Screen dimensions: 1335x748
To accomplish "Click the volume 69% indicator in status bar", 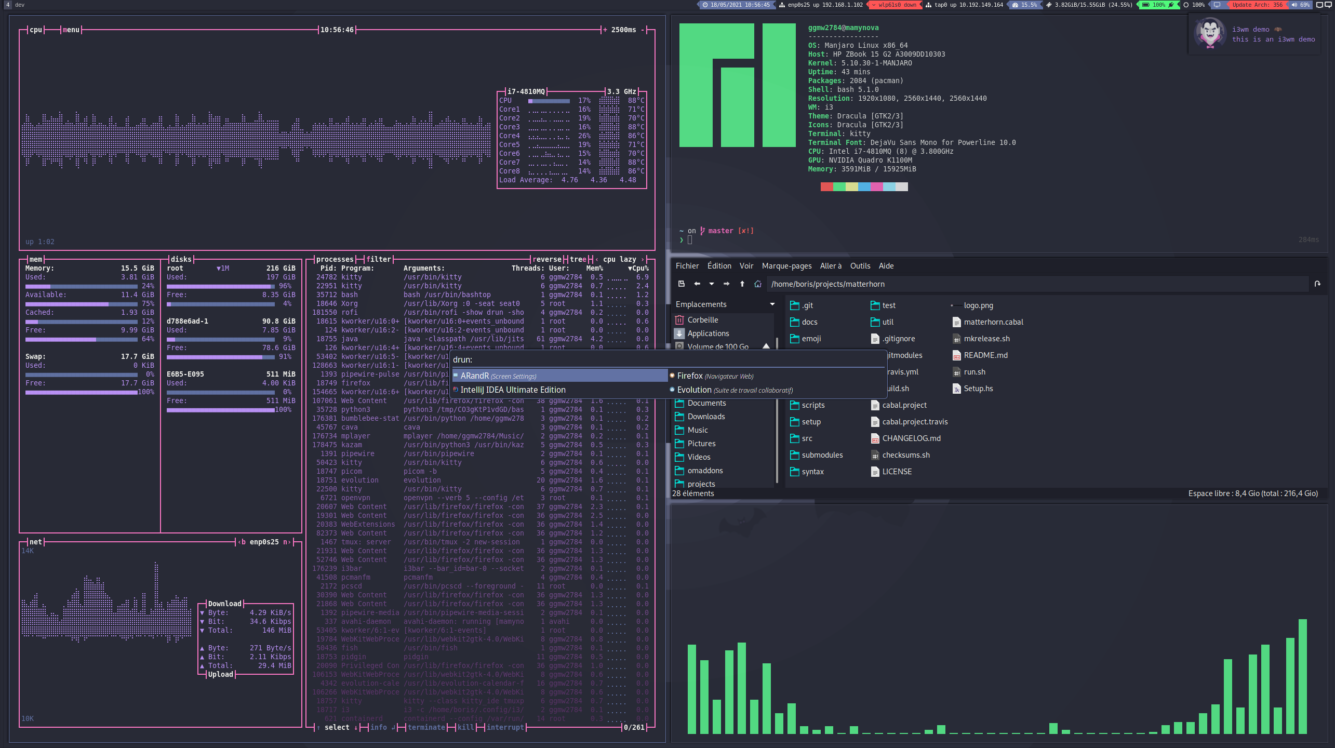I will 1301,5.
